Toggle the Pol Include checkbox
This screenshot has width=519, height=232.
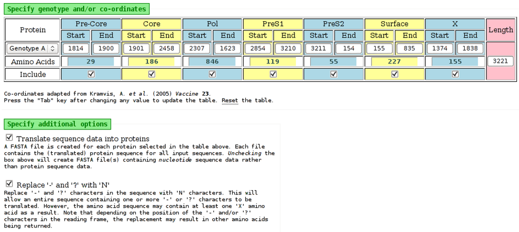pos(212,74)
